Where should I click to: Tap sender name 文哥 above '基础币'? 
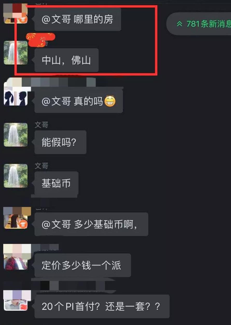click(41, 166)
